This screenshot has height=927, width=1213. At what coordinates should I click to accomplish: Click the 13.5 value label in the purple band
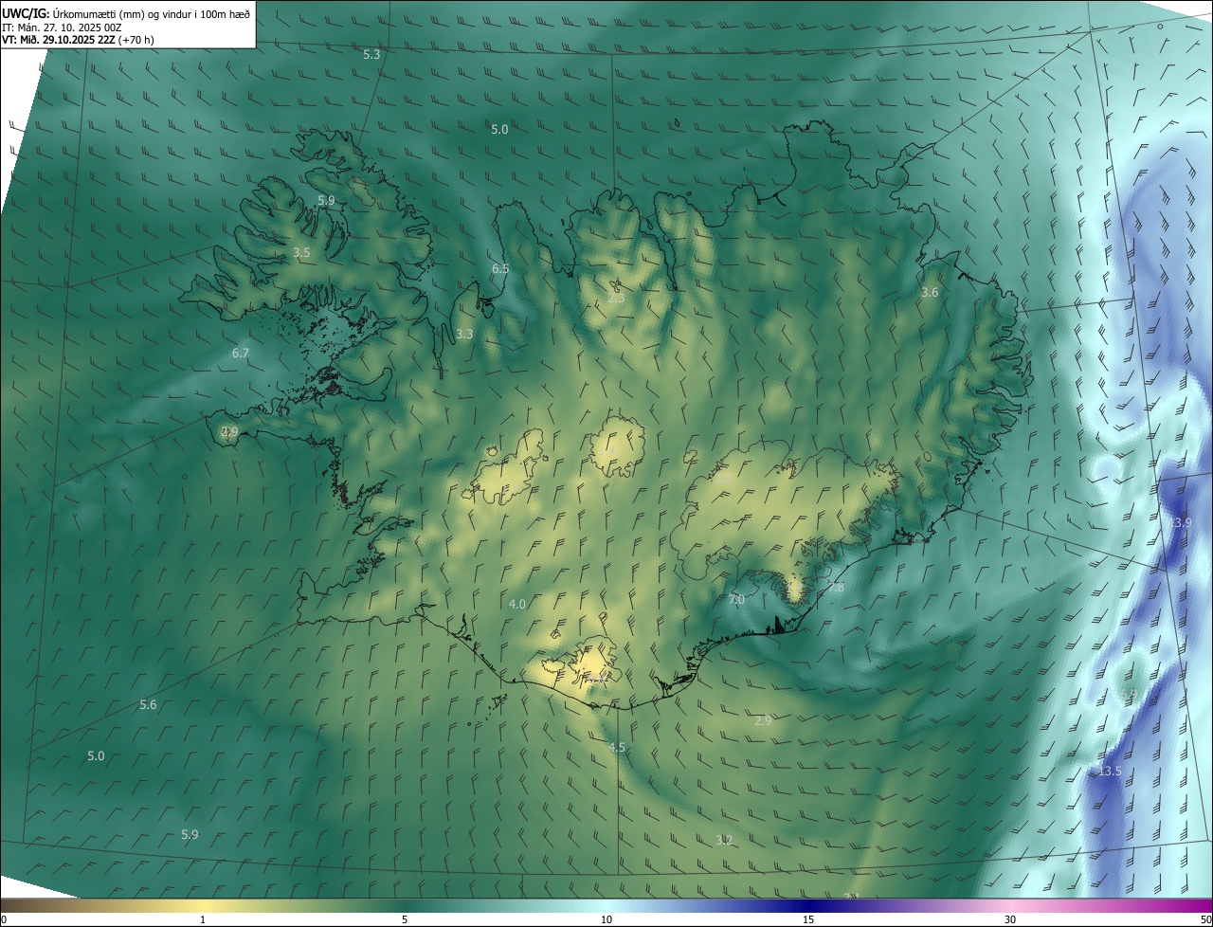tap(1110, 772)
